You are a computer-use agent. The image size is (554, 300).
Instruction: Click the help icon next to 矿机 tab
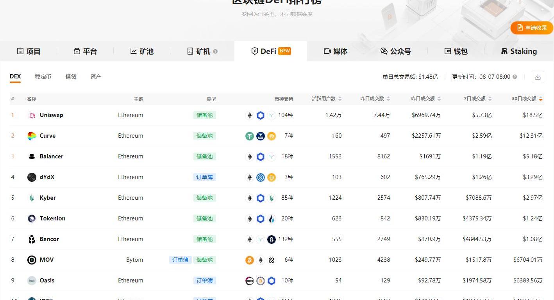(x=215, y=51)
